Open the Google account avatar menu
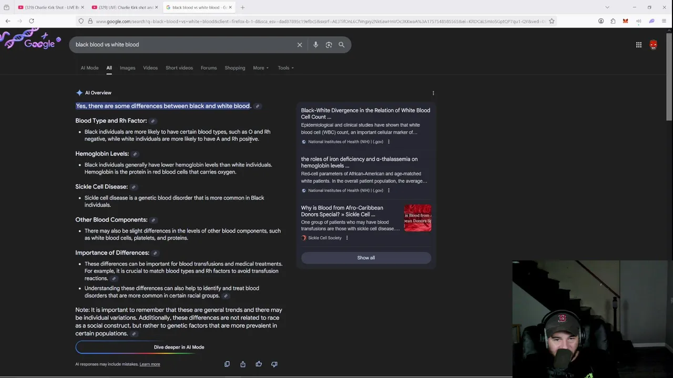Screen dimensions: 673x378 tap(653, 45)
